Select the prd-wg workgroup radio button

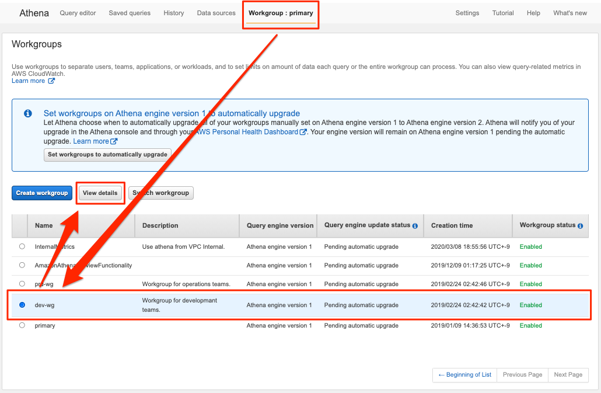point(22,284)
